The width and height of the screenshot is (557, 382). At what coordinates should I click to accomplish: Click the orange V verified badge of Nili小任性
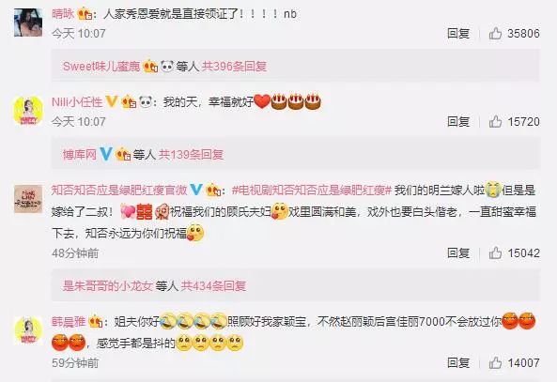coord(112,102)
